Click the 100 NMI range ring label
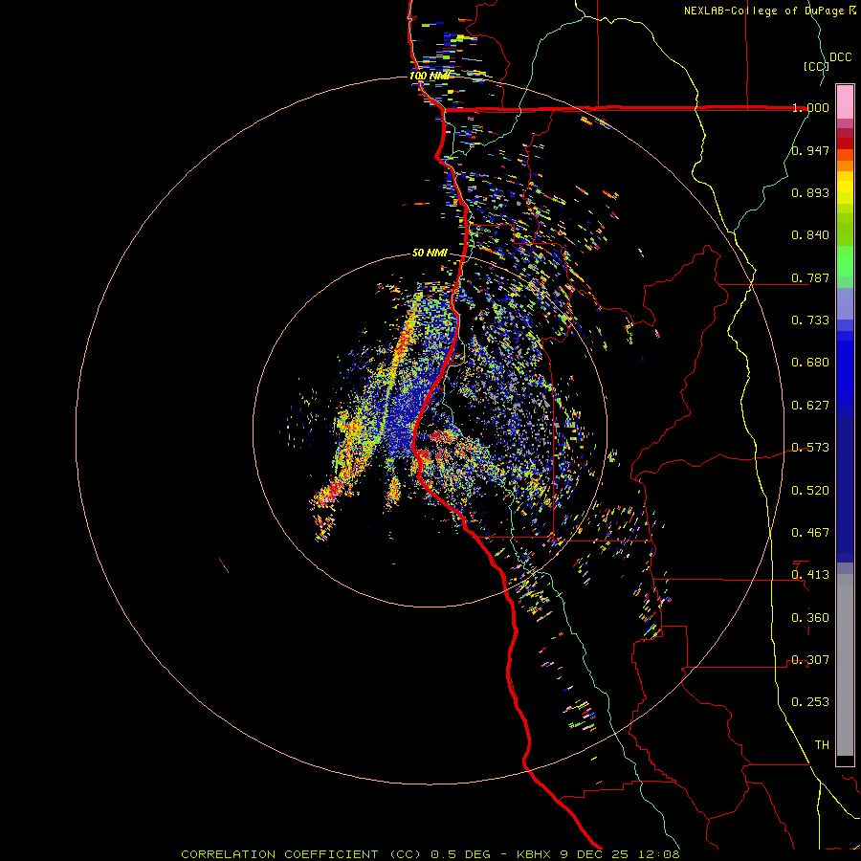861x861 pixels. tap(430, 76)
